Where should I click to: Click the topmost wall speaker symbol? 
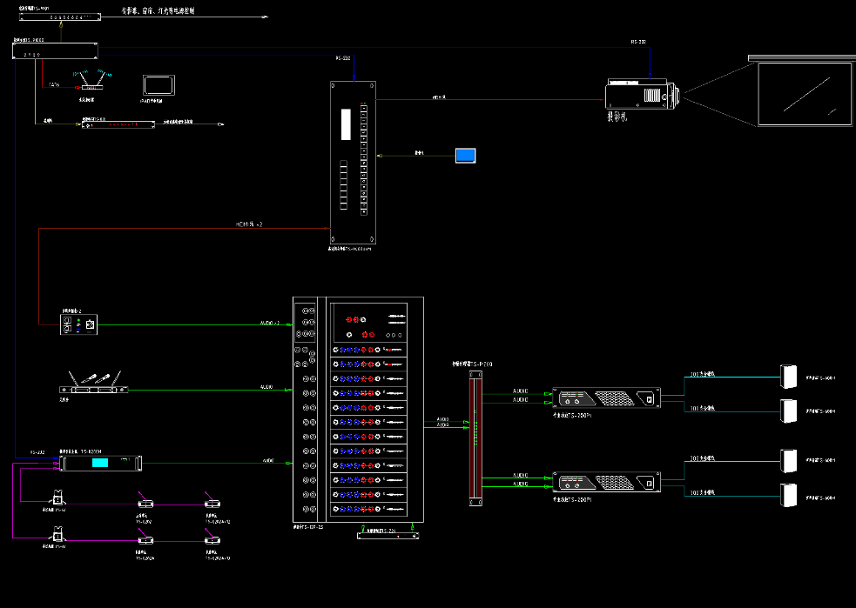pyautogui.click(x=789, y=376)
